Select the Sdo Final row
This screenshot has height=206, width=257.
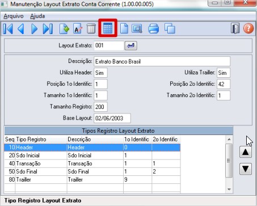92,171
